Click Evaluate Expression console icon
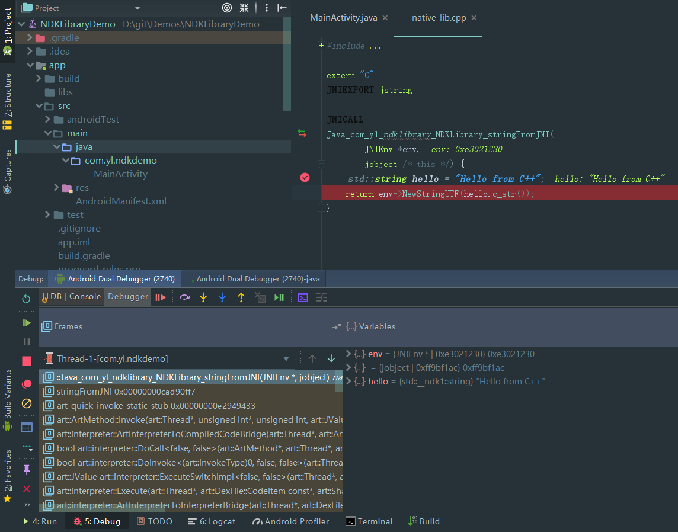 [303, 297]
